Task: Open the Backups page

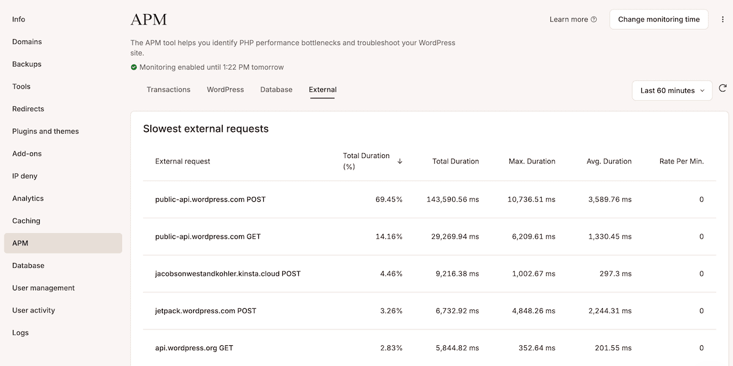Action: (x=26, y=63)
